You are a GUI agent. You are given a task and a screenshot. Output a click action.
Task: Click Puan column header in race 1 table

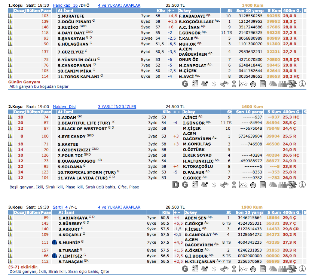point(46,11)
